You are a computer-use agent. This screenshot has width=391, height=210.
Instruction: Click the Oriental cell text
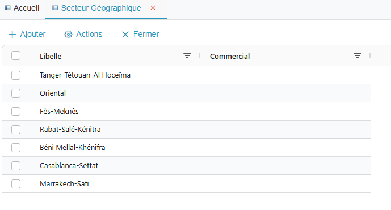[x=53, y=93]
